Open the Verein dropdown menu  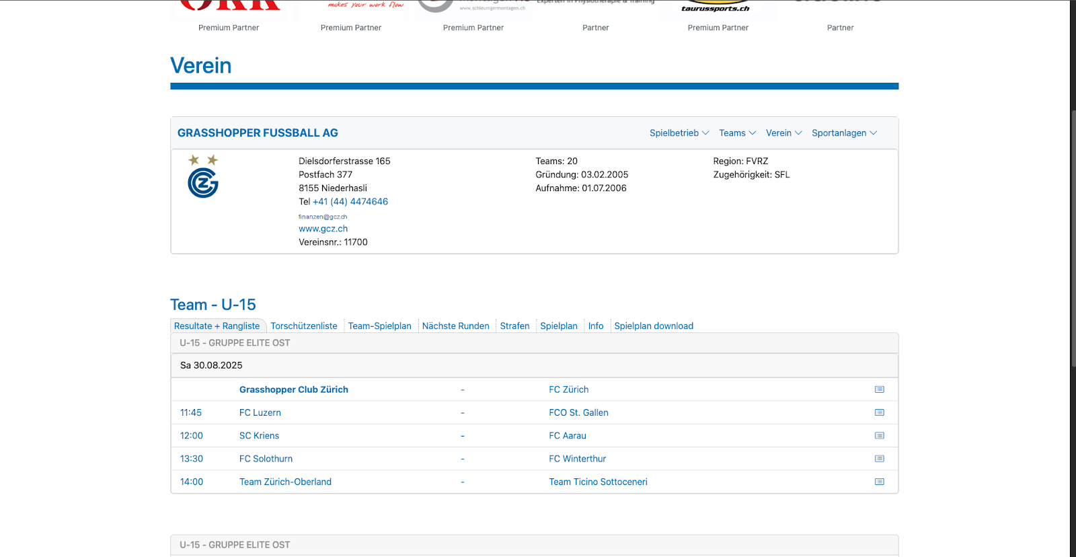click(x=784, y=133)
